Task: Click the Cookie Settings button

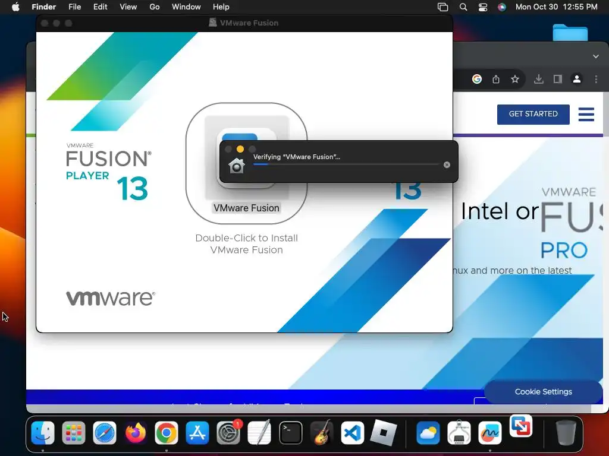Action: coord(544,392)
